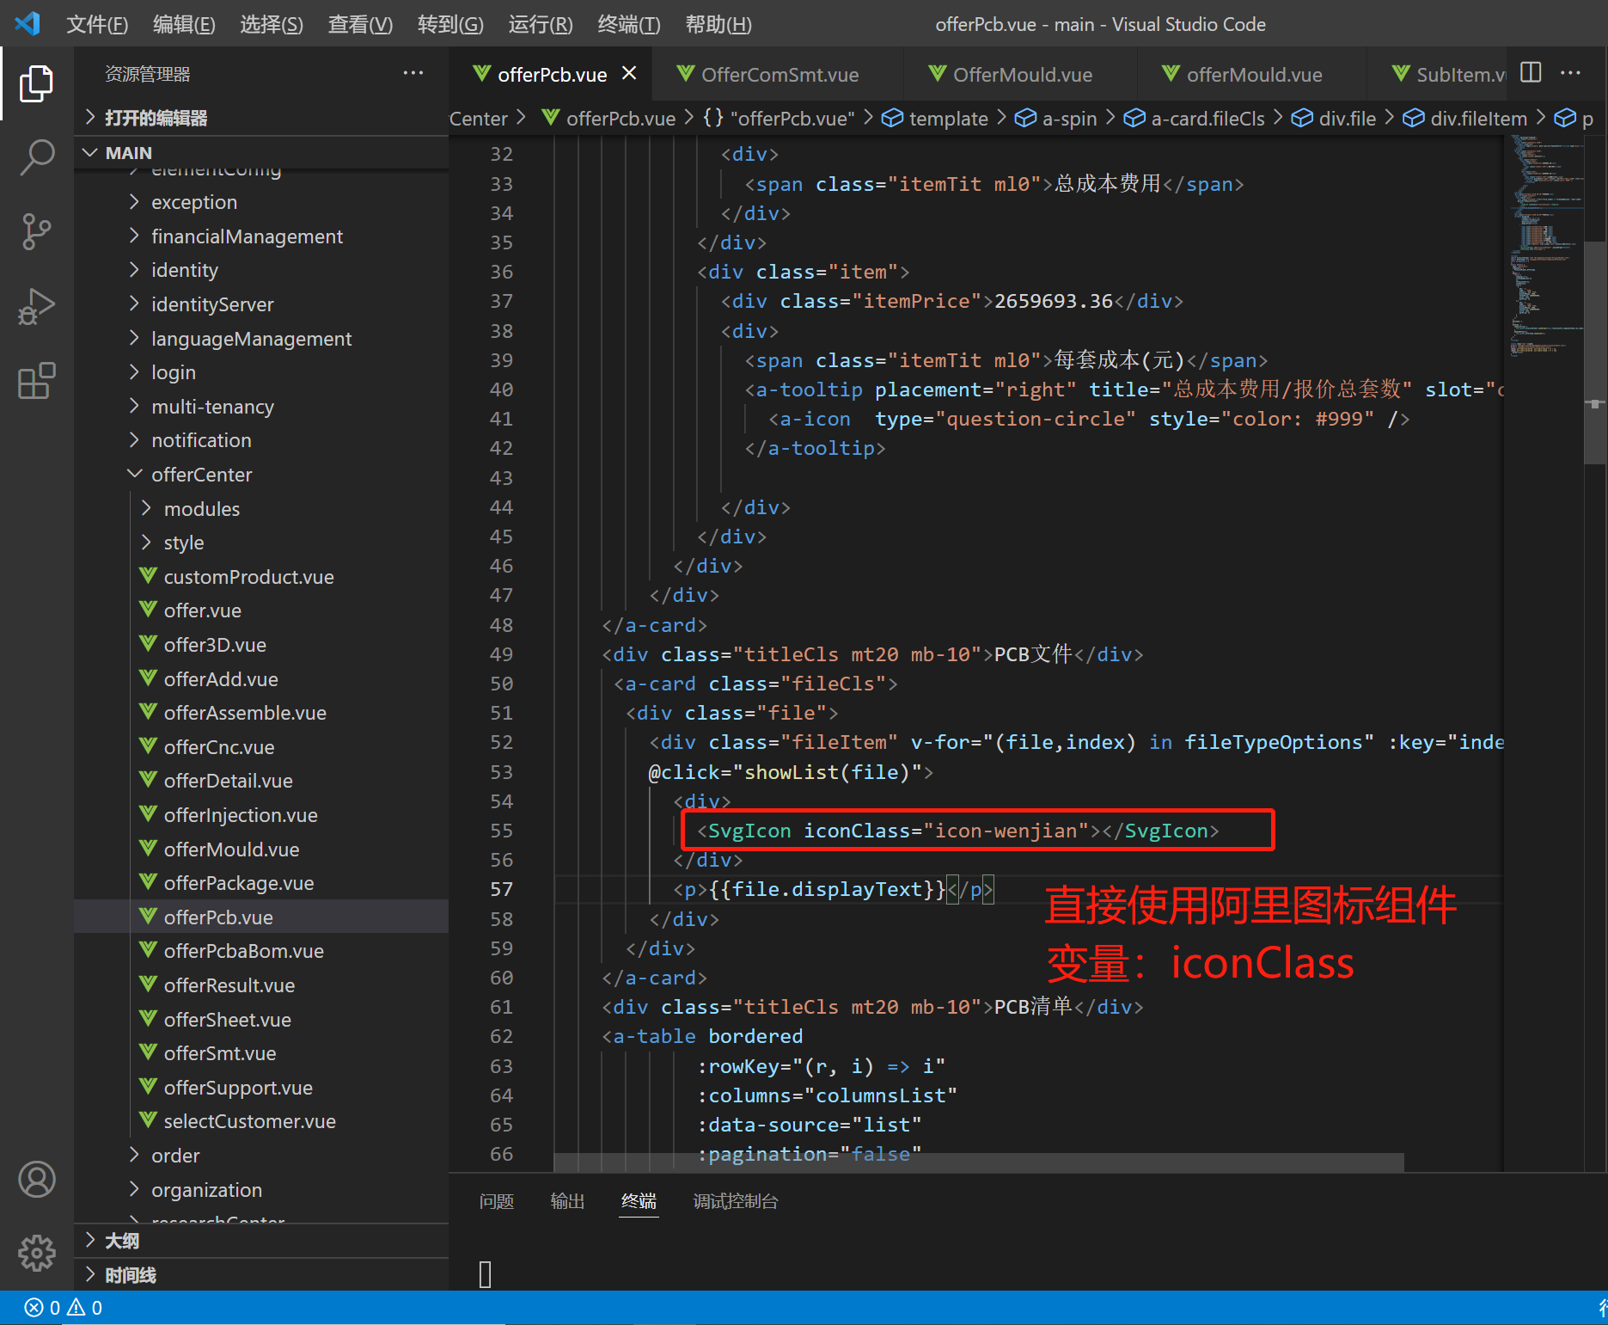Open editor more actions ellipsis
This screenshot has height=1325, width=1608.
pos(1570,72)
